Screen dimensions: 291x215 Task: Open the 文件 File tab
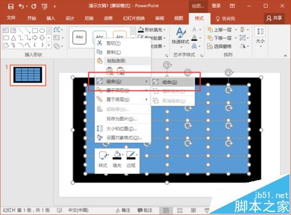(11, 18)
